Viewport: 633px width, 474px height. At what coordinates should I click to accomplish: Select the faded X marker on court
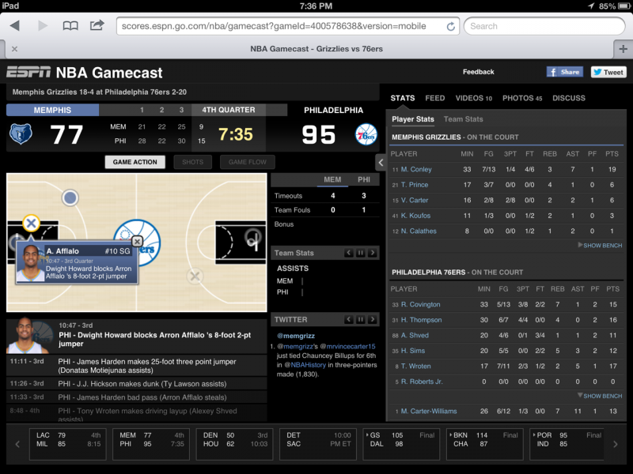[x=195, y=276]
